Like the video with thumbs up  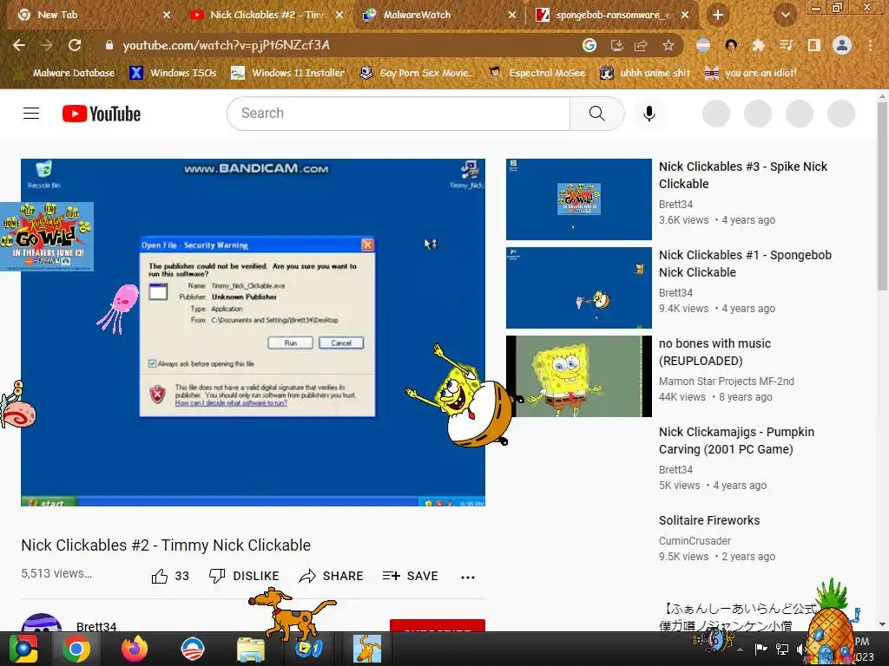pyautogui.click(x=170, y=576)
